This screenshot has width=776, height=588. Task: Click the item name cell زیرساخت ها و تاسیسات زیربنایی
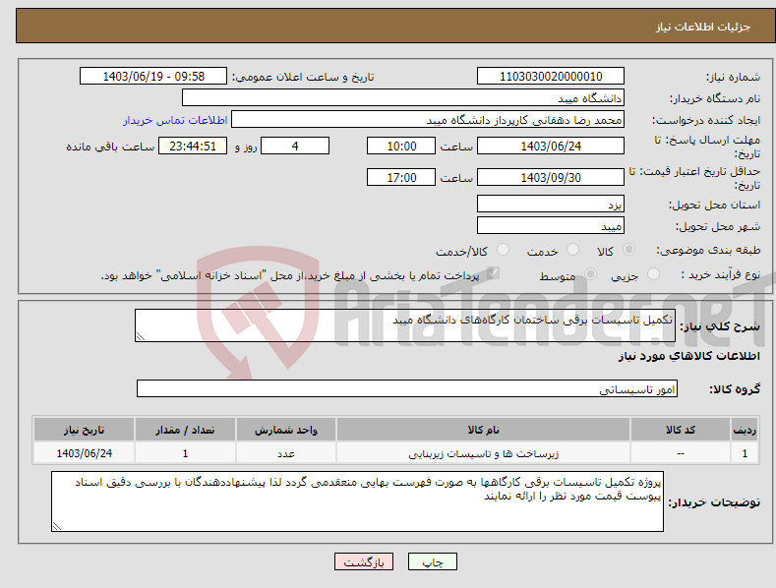coord(483,453)
